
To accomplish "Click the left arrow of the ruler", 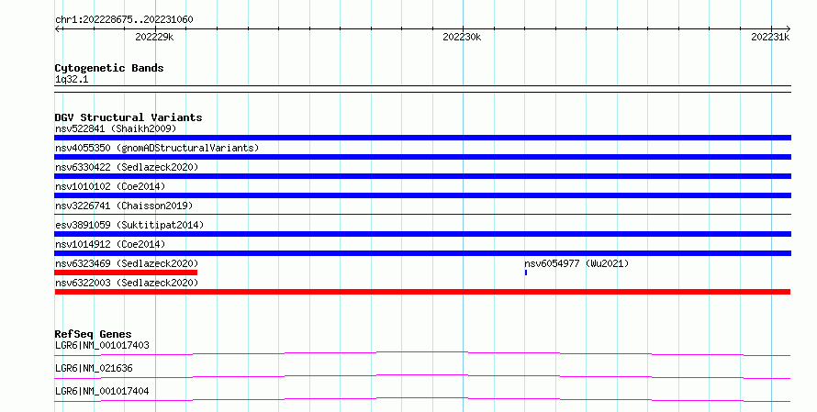I will tap(58, 28).
